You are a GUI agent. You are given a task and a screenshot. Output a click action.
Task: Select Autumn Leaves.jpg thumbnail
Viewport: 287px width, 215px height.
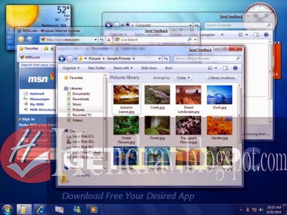click(x=126, y=95)
